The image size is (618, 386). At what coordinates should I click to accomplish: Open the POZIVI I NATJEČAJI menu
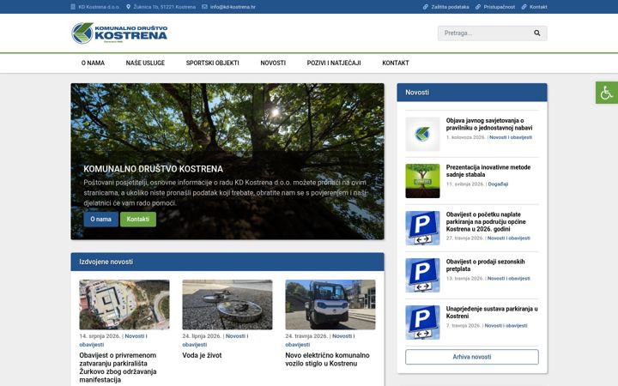pyautogui.click(x=334, y=63)
